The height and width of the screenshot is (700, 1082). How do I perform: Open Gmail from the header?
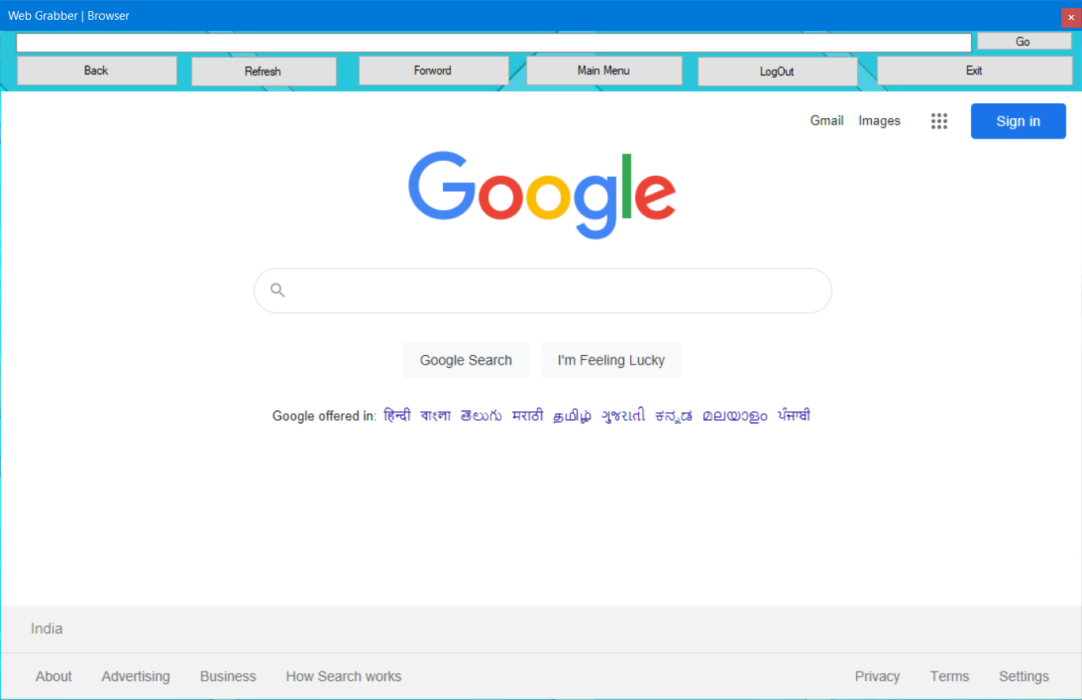(827, 120)
